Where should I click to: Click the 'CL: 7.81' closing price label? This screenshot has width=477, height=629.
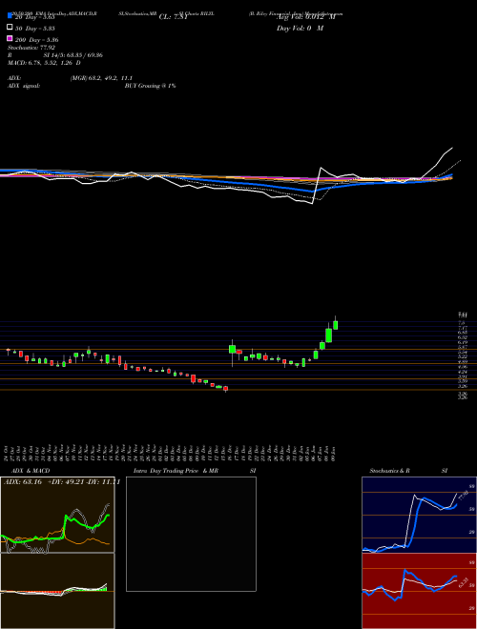click(x=174, y=17)
